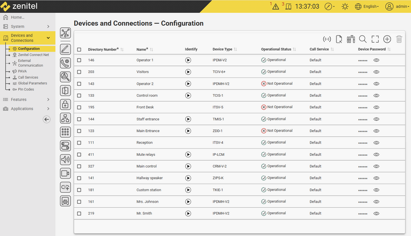Select the checkbox for Front Desk row
The height and width of the screenshot is (236, 411).
[x=79, y=107]
